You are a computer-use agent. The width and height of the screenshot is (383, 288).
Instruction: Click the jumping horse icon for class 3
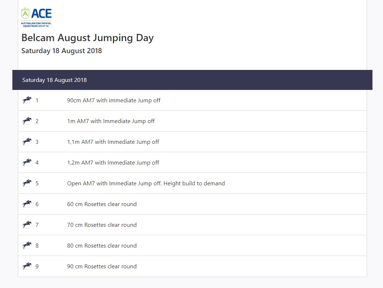tap(27, 142)
